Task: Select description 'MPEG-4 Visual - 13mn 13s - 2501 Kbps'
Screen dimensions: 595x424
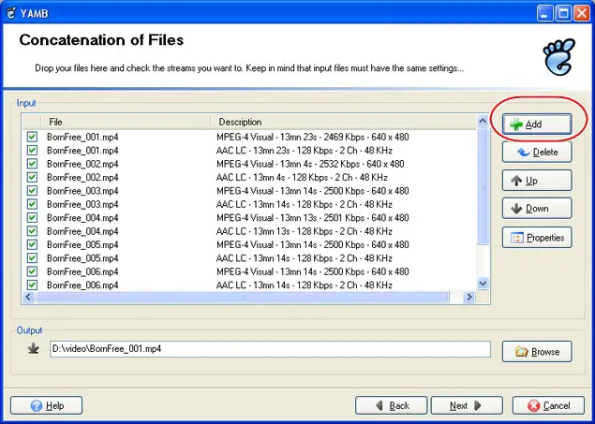Action: [x=290, y=217]
